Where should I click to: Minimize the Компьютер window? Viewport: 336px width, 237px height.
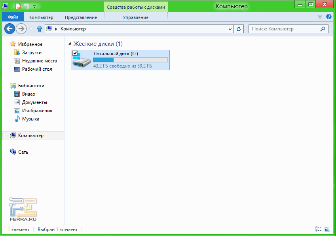tap(300, 4)
